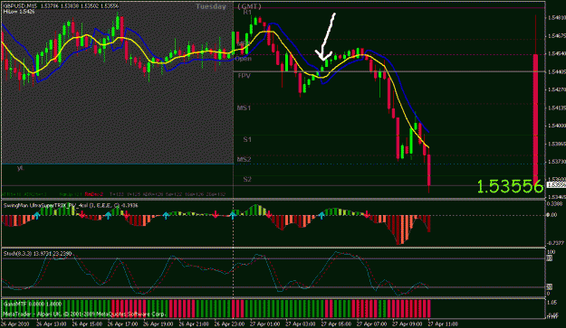Click the Open level label
Viewport: 566px width, 328px height.
pyautogui.click(x=244, y=59)
